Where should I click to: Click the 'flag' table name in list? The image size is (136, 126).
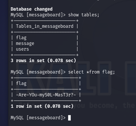tap(21, 38)
